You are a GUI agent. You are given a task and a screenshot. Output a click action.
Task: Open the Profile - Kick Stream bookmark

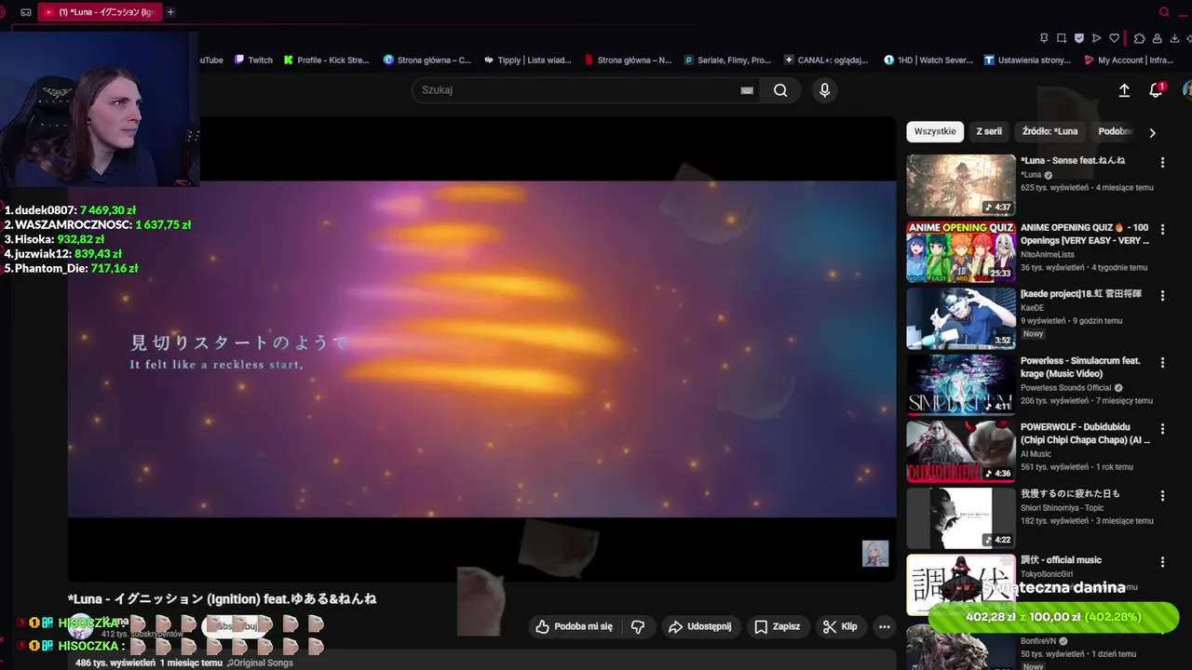click(x=327, y=60)
